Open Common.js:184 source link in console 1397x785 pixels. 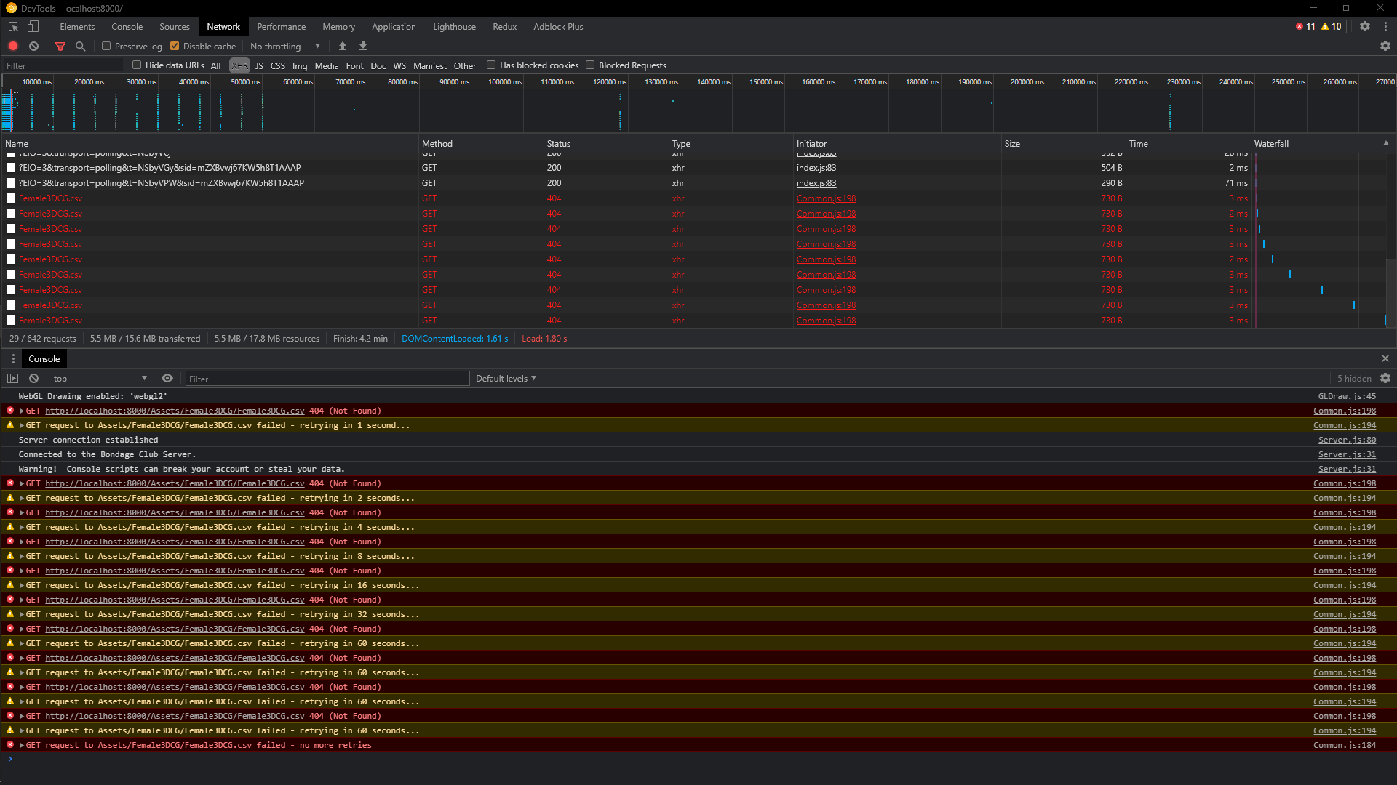pyautogui.click(x=1344, y=745)
